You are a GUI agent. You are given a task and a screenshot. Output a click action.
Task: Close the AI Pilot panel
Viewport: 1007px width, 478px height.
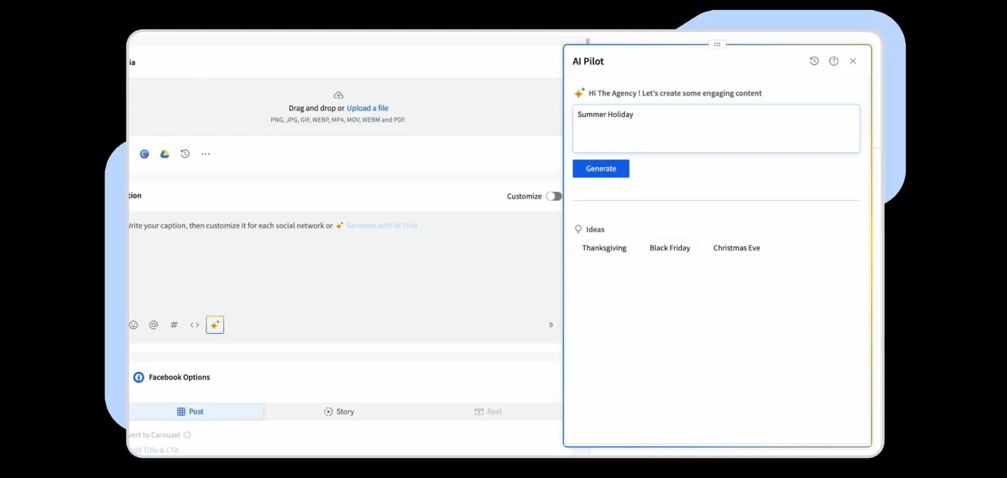[853, 61]
